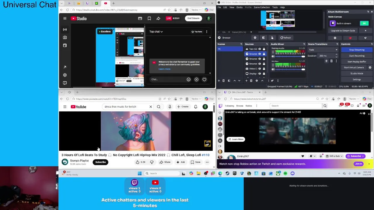Click the Twitch search magnifier button

click(325, 106)
